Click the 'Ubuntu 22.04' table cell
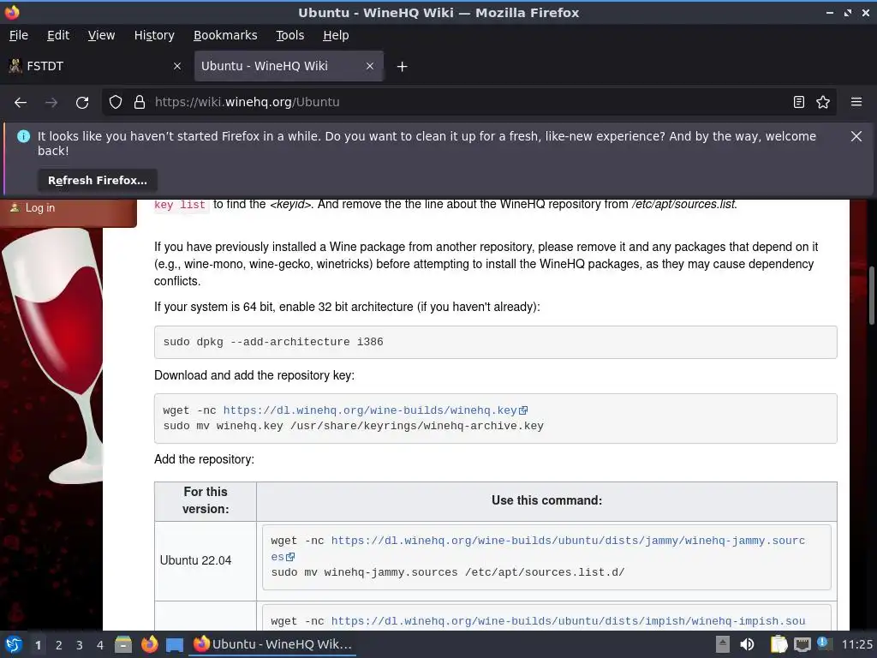This screenshot has width=877, height=658. pyautogui.click(x=206, y=560)
